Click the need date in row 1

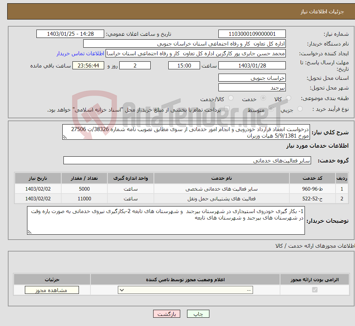pyautogui.click(x=38, y=189)
